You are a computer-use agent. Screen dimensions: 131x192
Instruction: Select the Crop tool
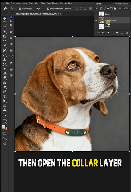coord(4,37)
